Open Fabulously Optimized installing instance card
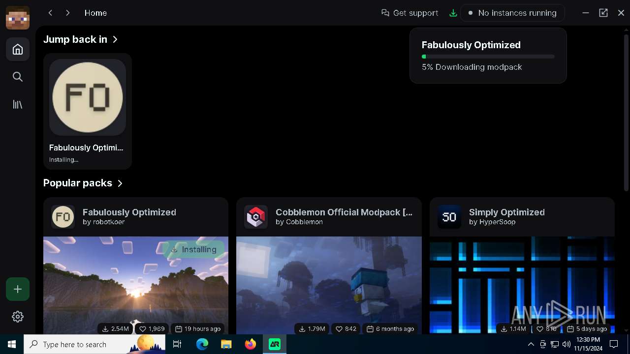This screenshot has height=354, width=630. pos(88,111)
